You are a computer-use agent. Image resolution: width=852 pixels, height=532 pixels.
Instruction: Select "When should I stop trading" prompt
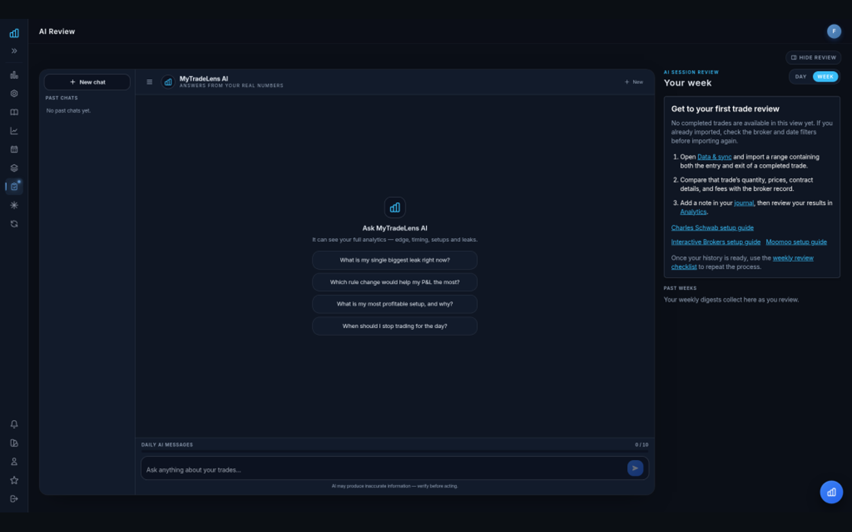[395, 326]
